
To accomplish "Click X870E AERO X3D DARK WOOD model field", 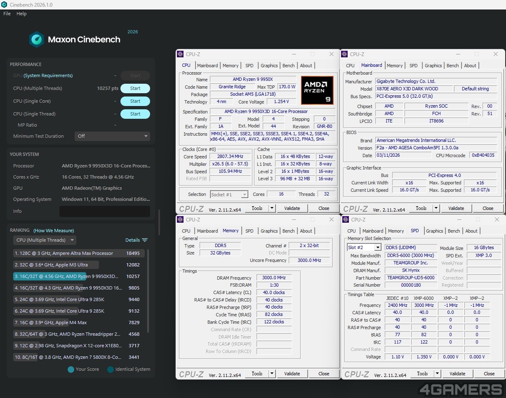I will coord(414,89).
